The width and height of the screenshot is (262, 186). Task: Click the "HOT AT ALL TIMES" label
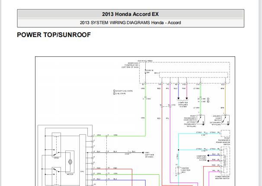[x=145, y=61]
